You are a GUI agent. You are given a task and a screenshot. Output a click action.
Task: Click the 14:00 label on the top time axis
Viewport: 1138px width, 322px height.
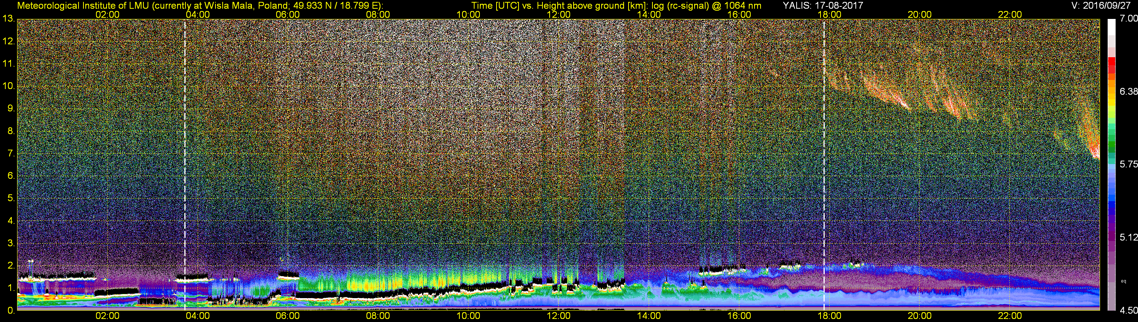tap(649, 14)
